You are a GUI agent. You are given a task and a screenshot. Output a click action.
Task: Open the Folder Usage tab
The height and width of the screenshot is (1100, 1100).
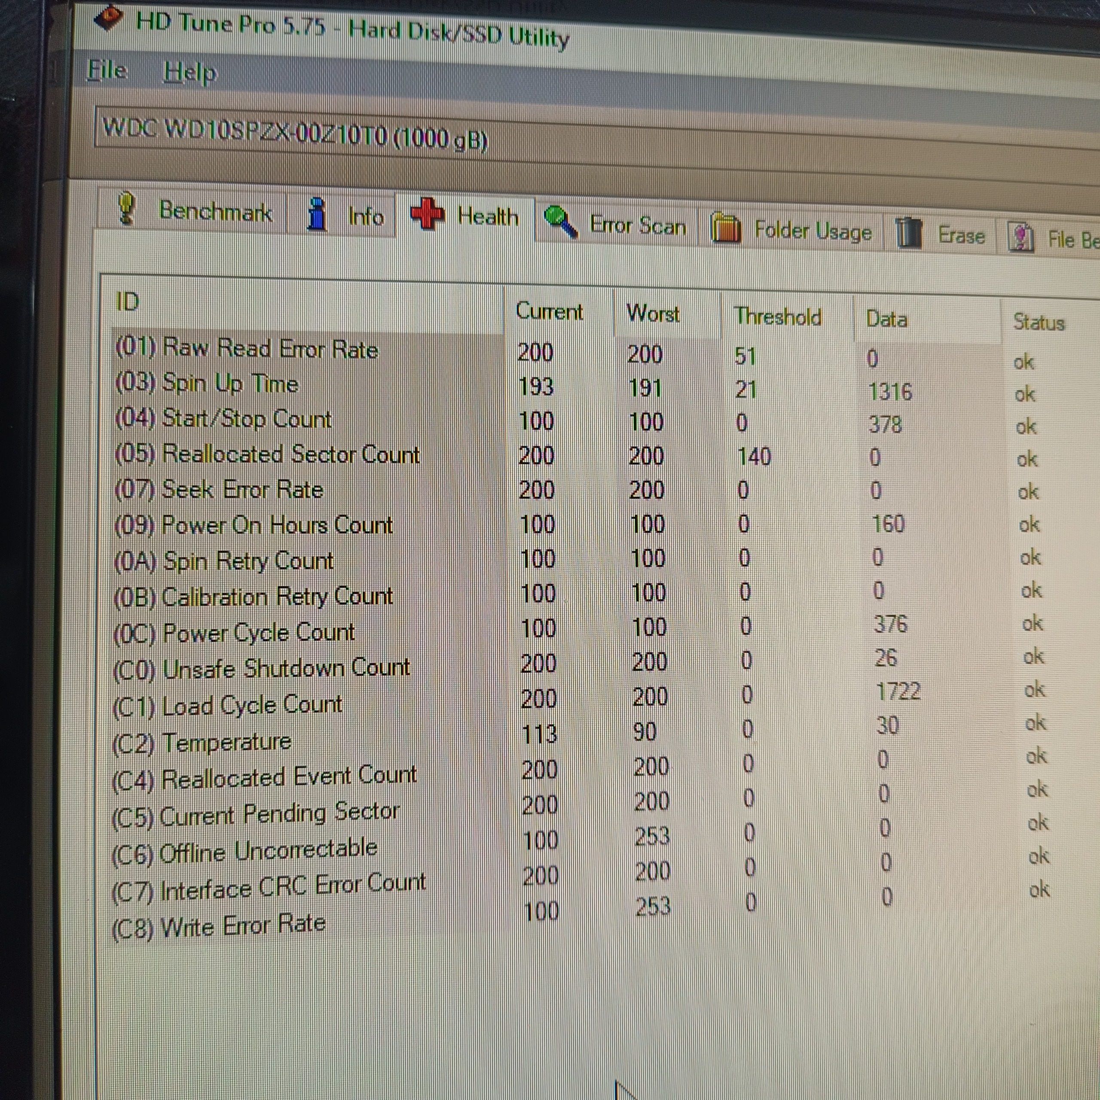(791, 229)
